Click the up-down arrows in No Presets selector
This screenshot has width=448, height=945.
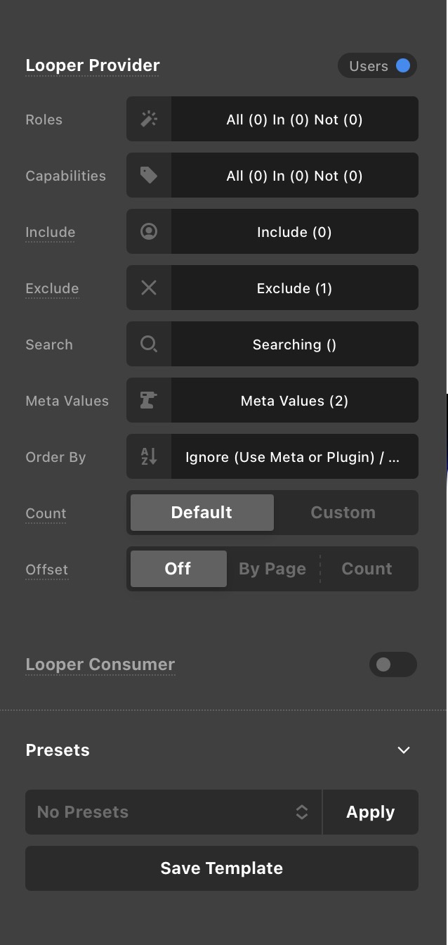[302, 812]
